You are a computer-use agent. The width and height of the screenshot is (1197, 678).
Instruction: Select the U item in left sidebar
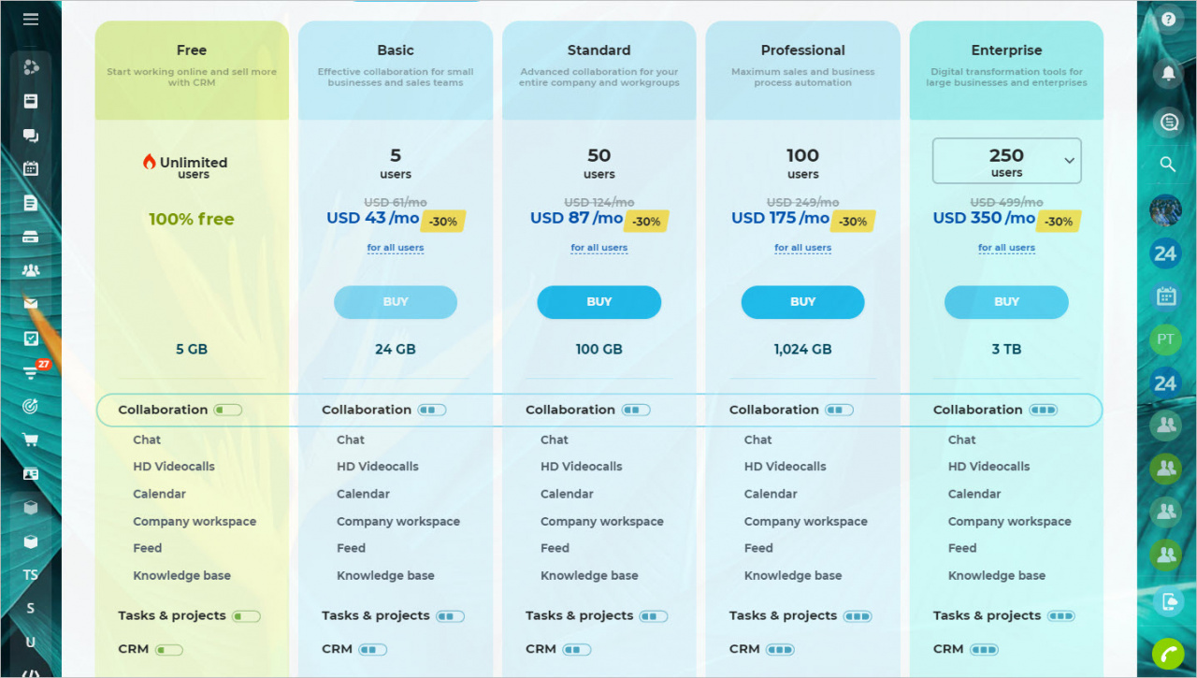coord(31,642)
